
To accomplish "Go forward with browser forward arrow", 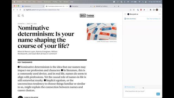I will [x=17, y=10].
